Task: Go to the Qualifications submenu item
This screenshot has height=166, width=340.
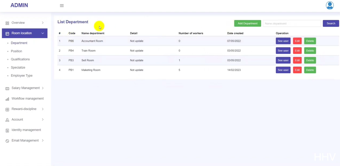Action: (20, 59)
